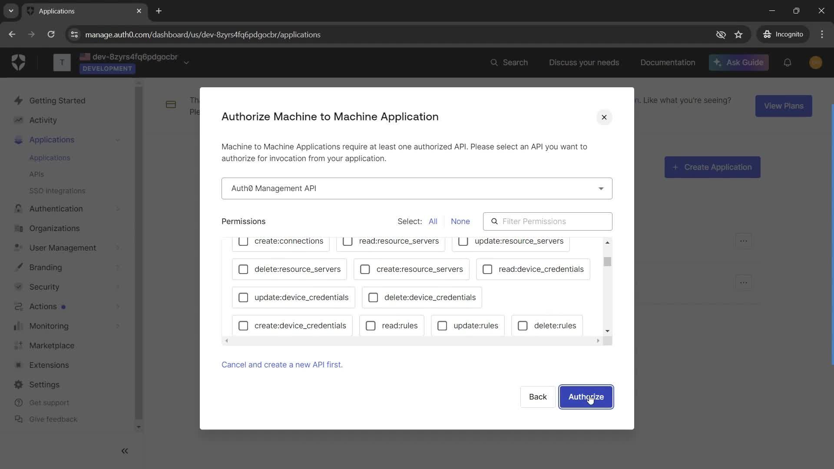The width and height of the screenshot is (834, 469).
Task: Open Activity in sidebar
Action: point(43,120)
